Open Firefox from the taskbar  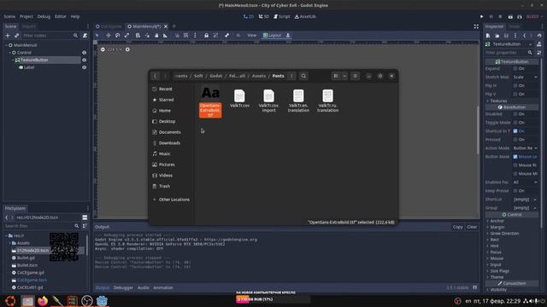pos(43,301)
